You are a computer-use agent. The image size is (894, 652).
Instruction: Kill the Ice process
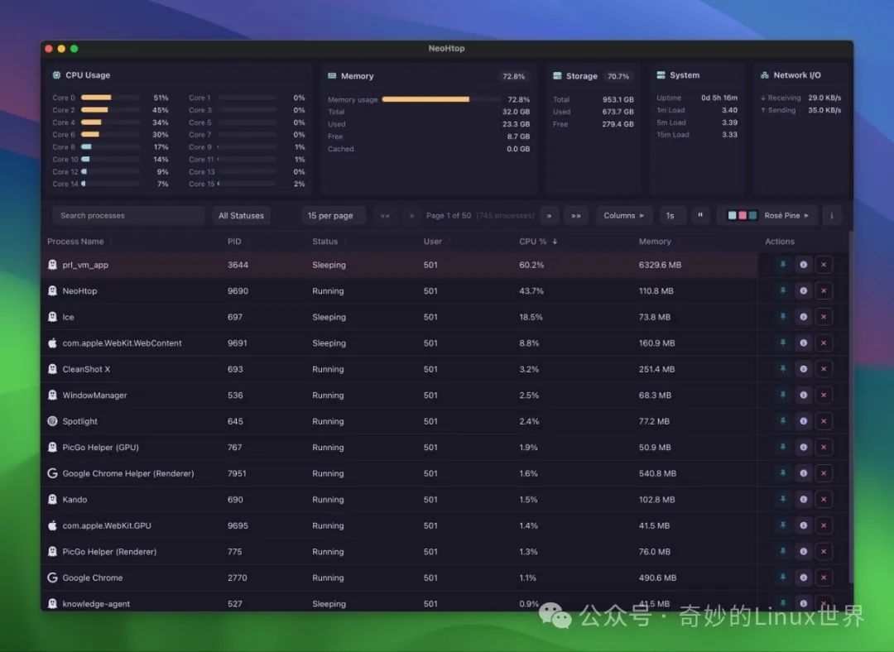pos(824,317)
